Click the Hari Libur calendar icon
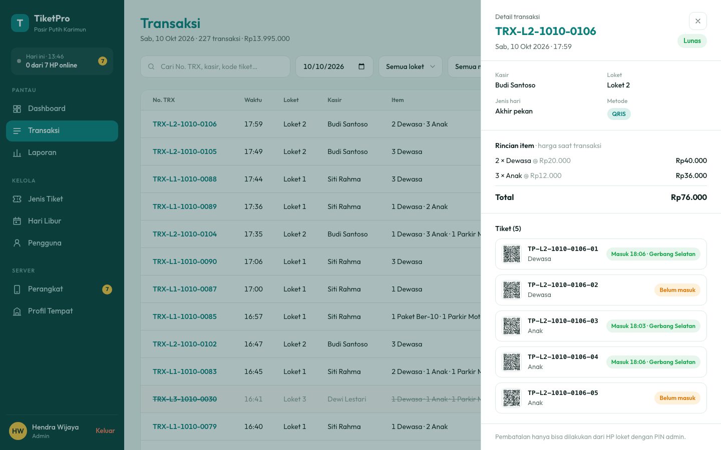721x450 pixels. [x=17, y=221]
